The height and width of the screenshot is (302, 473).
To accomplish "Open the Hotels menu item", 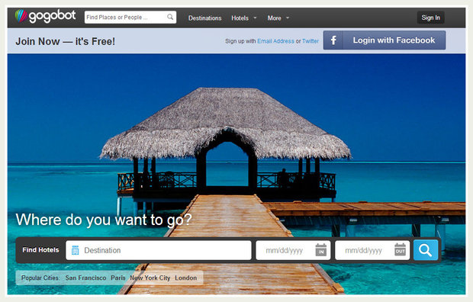I will (240, 18).
